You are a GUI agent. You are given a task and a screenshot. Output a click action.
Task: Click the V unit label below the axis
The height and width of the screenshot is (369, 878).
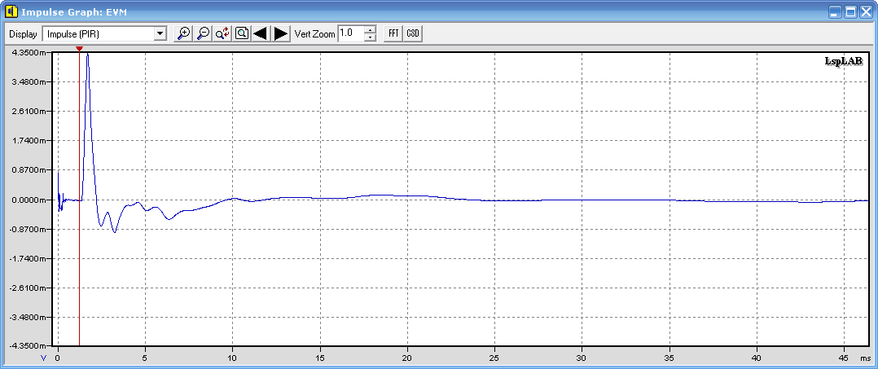(43, 357)
